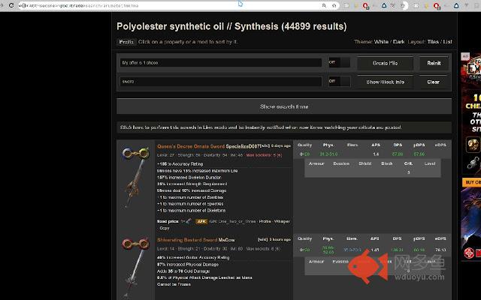Viewport: 481px width, 300px height.
Task: Sort by minions increased maximum Life mod
Action: 197,171
